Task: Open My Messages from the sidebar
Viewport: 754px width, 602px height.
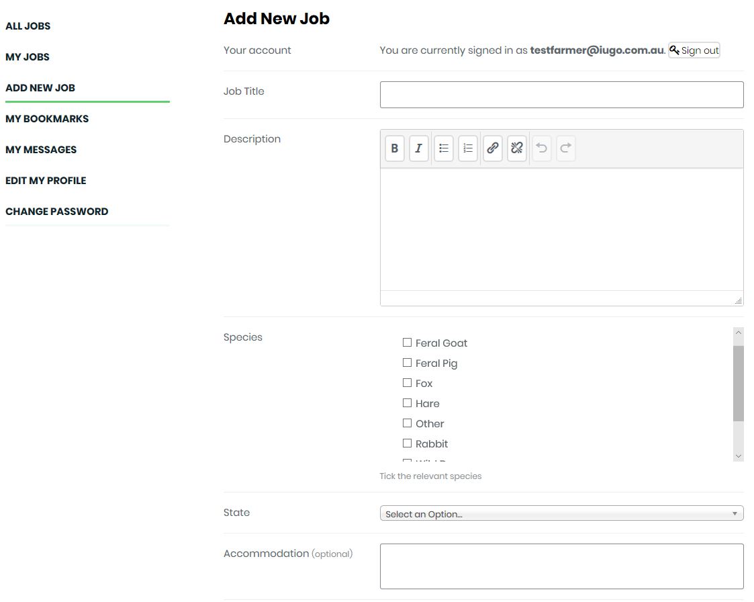Action: (41, 150)
